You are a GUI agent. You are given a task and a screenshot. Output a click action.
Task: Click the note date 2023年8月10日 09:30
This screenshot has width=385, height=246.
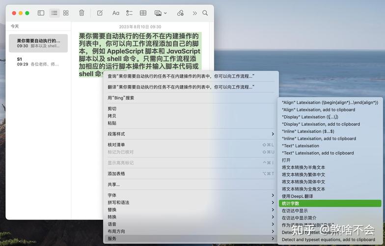[140, 27]
